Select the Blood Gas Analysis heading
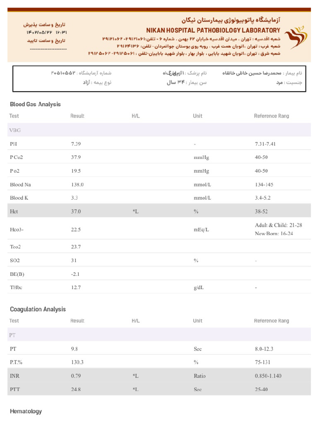The height and width of the screenshot is (424, 318). click(35, 104)
